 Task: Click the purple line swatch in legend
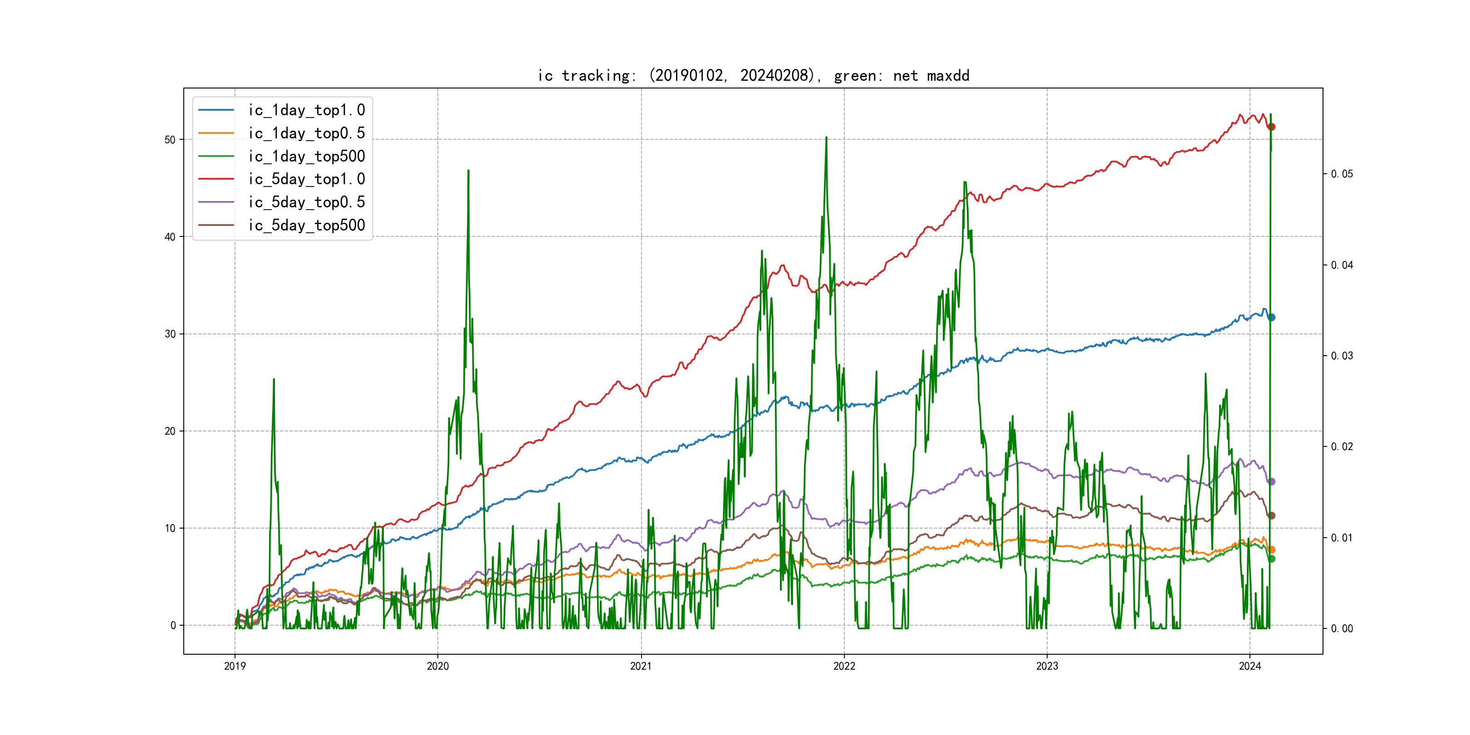(216, 202)
